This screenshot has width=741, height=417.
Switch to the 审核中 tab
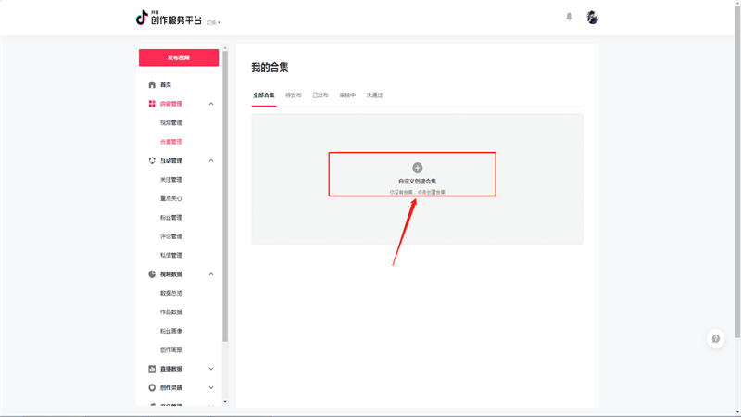coord(347,95)
